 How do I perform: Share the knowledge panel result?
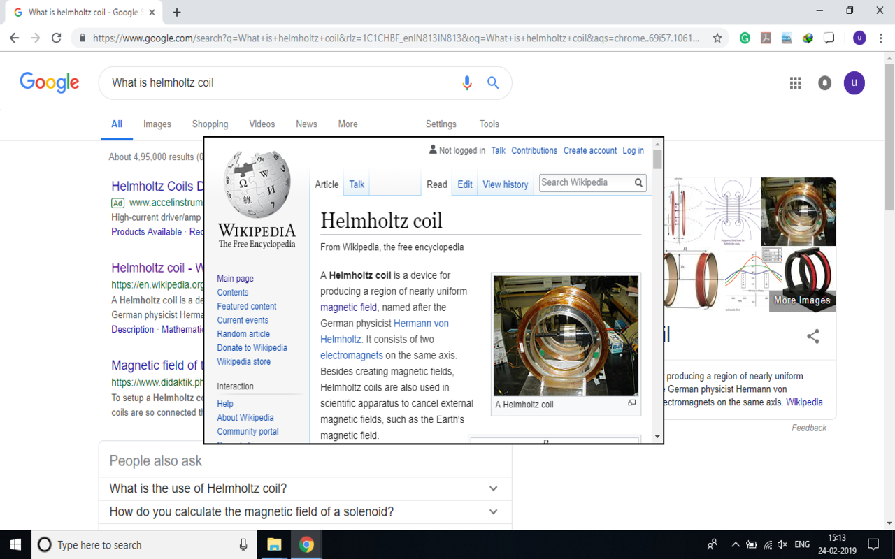click(812, 337)
